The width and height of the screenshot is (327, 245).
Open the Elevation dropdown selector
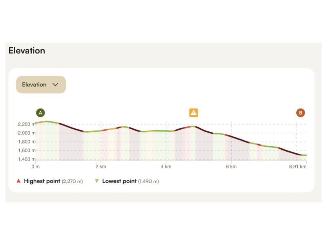point(41,85)
